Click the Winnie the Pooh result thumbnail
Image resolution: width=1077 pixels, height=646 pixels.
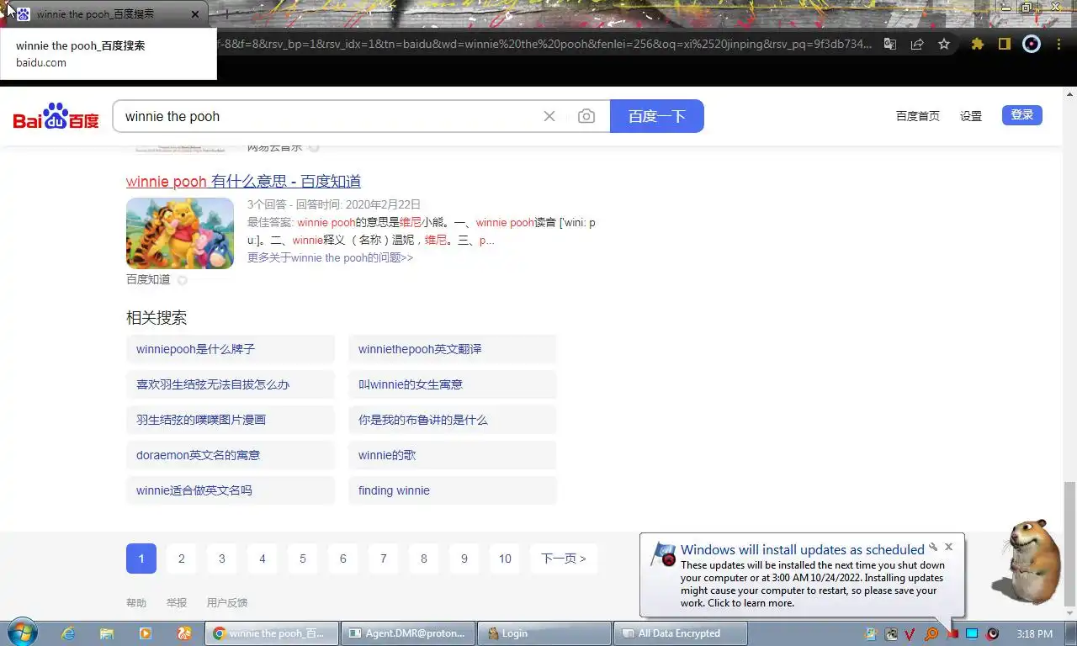180,233
